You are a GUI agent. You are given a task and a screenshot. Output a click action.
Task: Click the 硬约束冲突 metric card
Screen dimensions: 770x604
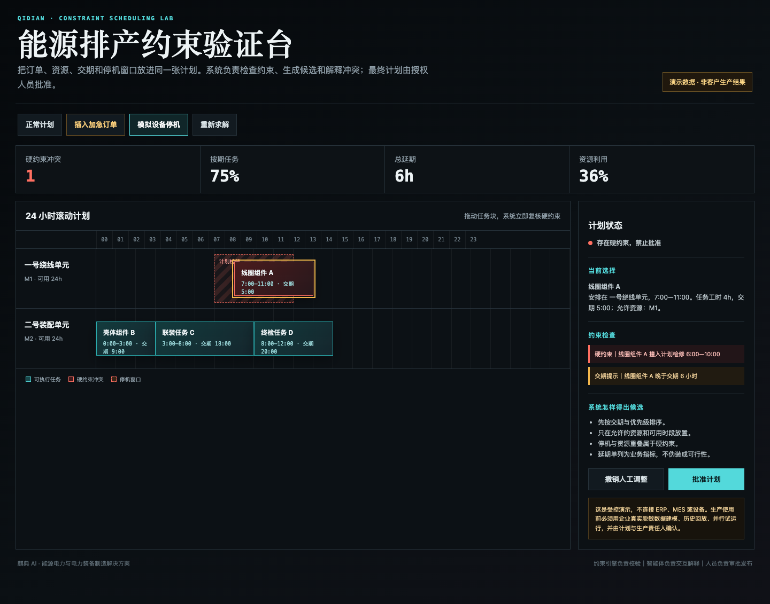(x=108, y=169)
